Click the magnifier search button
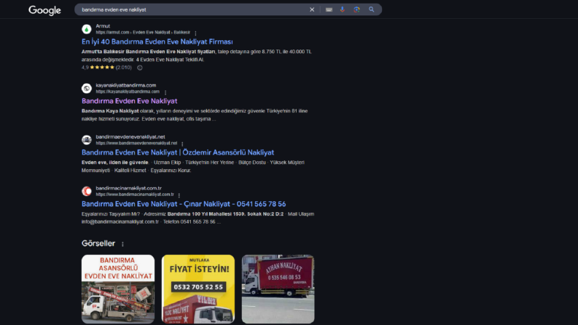Image resolution: width=578 pixels, height=325 pixels. click(x=371, y=9)
